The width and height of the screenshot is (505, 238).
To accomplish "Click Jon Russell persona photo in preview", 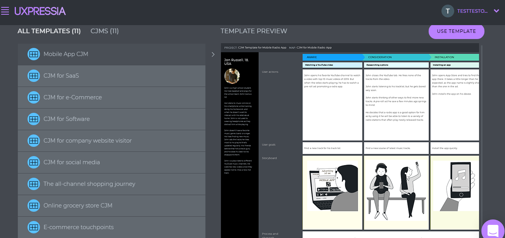I will pyautogui.click(x=232, y=76).
